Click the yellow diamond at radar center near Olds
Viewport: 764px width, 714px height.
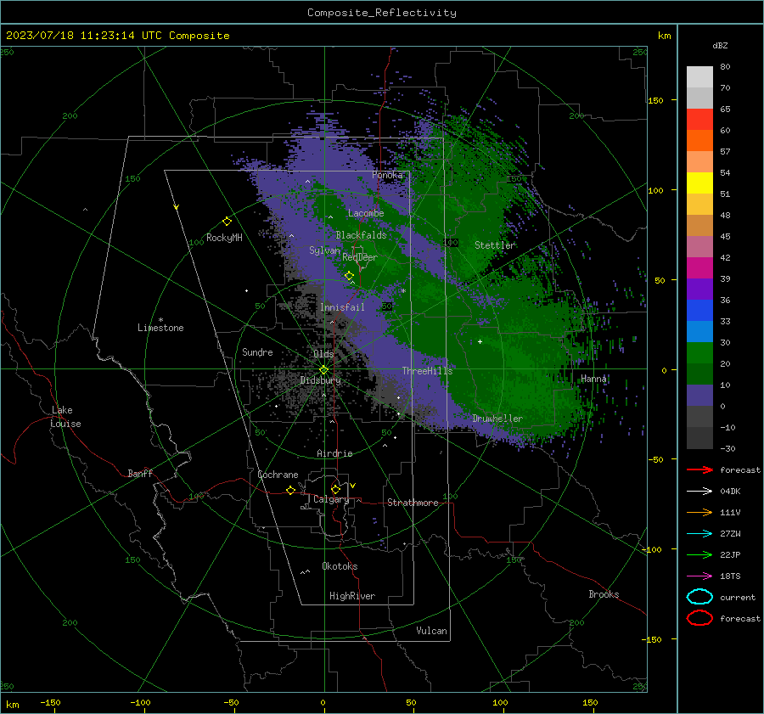[x=323, y=370]
